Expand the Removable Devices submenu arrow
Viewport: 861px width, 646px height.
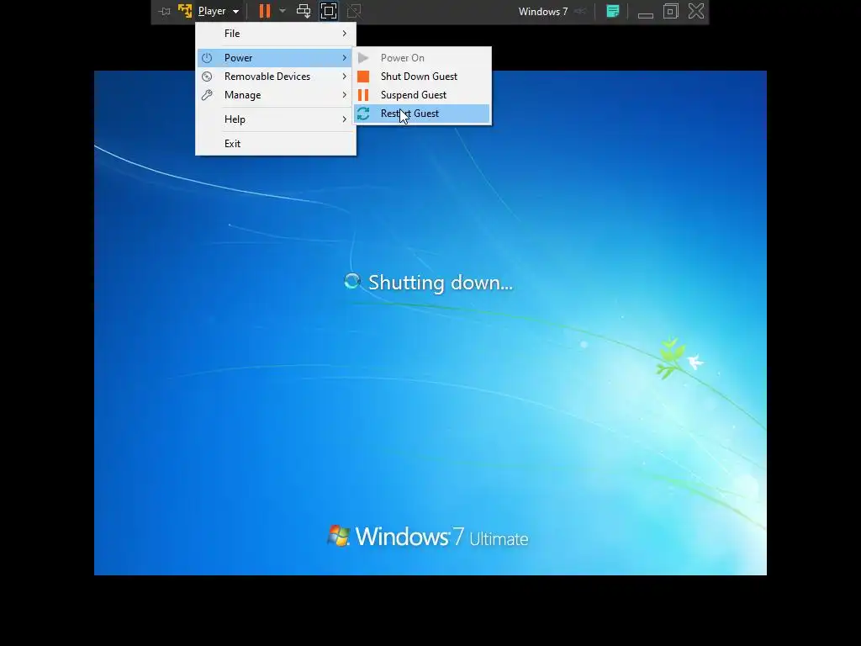coord(344,77)
